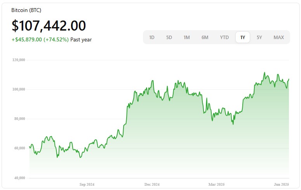The image size is (301, 190).
Task: Click the 100,000 y-axis label
Action: [19, 89]
